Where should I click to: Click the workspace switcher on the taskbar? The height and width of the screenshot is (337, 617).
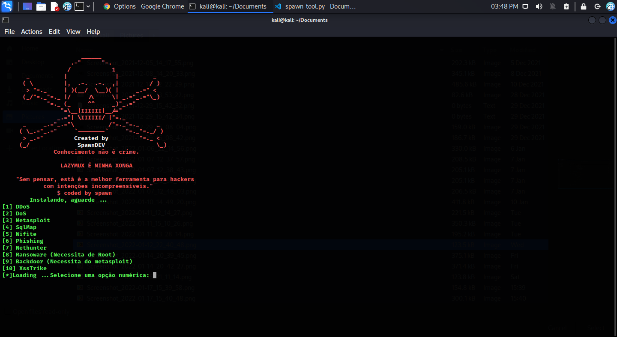[x=27, y=6]
